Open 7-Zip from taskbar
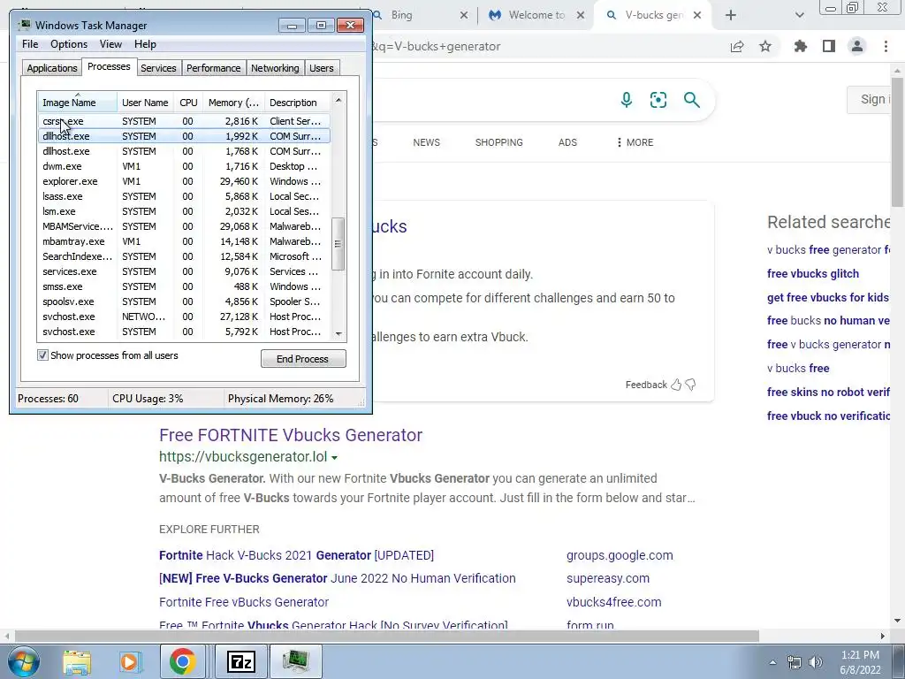The width and height of the screenshot is (905, 679). click(241, 661)
